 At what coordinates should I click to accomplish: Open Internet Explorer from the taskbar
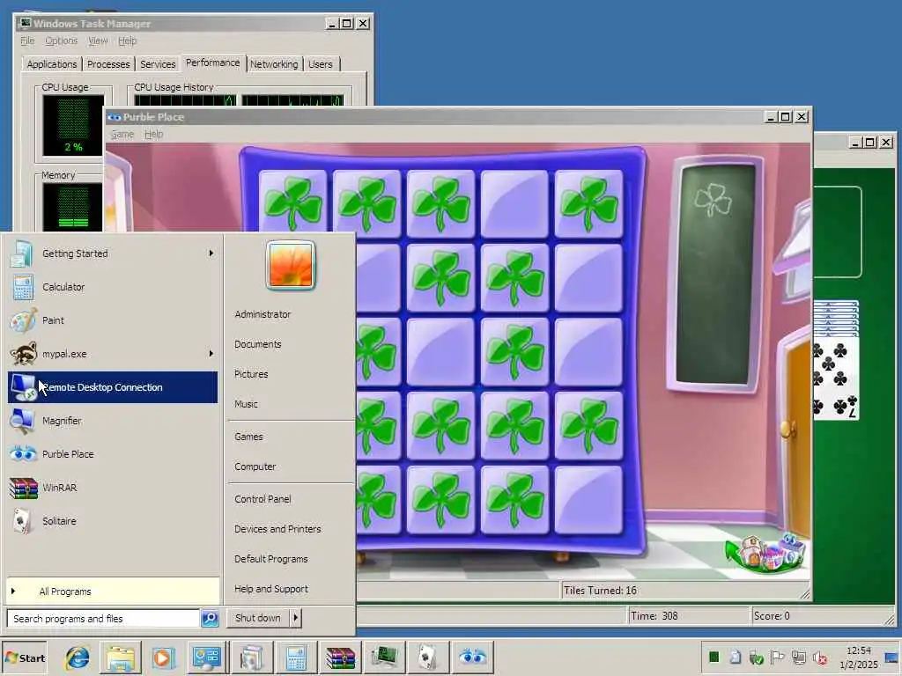click(x=78, y=658)
